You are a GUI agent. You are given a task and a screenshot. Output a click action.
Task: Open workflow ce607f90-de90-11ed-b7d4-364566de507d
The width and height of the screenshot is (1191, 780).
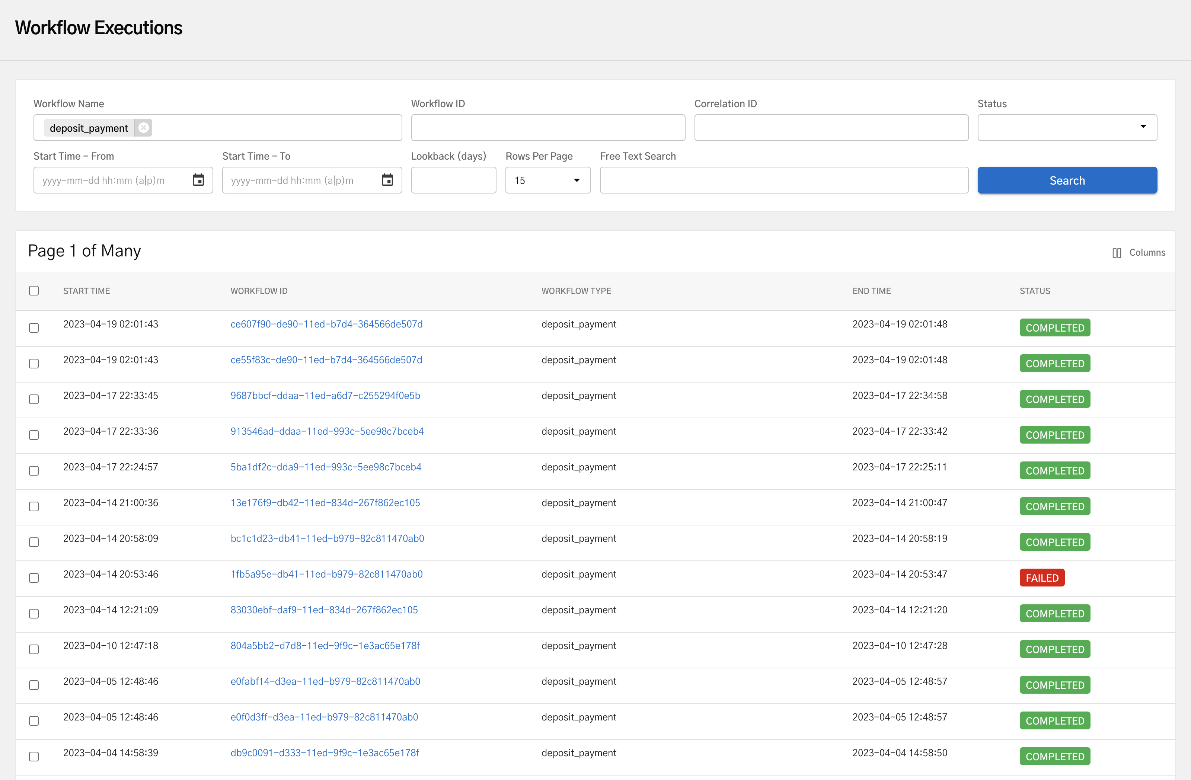[326, 324]
